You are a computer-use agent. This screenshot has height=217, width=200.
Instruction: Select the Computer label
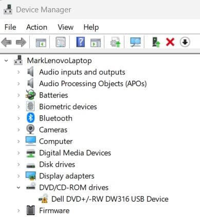[x=56, y=142]
